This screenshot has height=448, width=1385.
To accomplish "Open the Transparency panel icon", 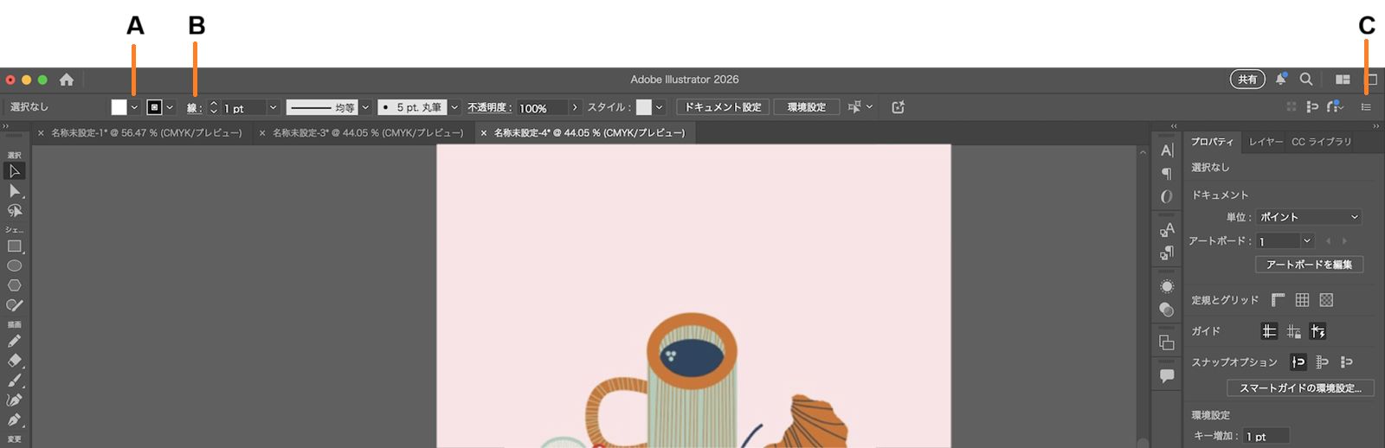I will pyautogui.click(x=1167, y=310).
